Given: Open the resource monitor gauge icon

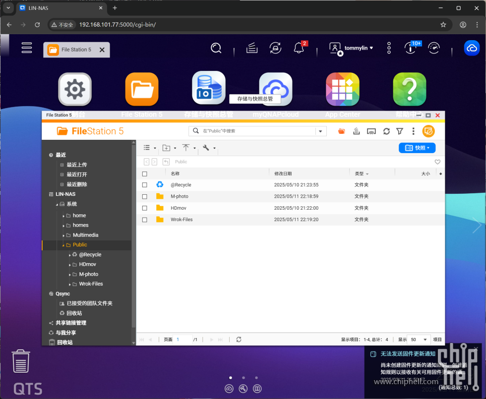Looking at the screenshot, I should tap(433, 48).
